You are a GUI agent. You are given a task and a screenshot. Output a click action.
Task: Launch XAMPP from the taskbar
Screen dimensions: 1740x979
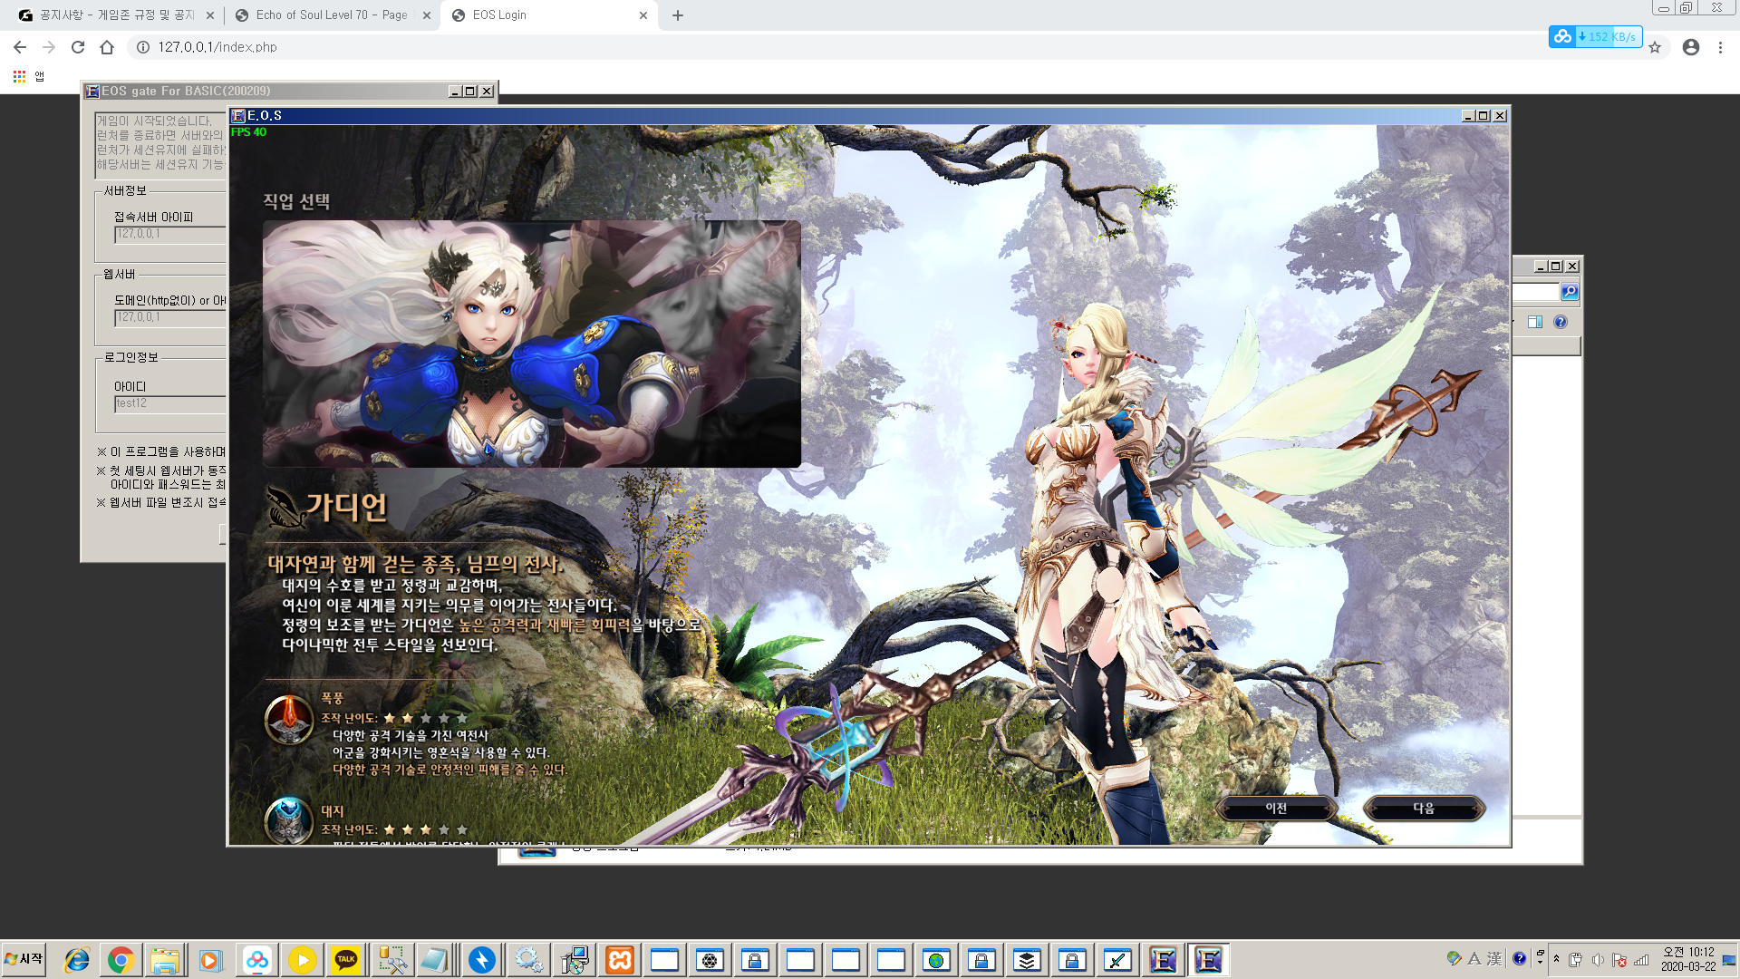(620, 959)
